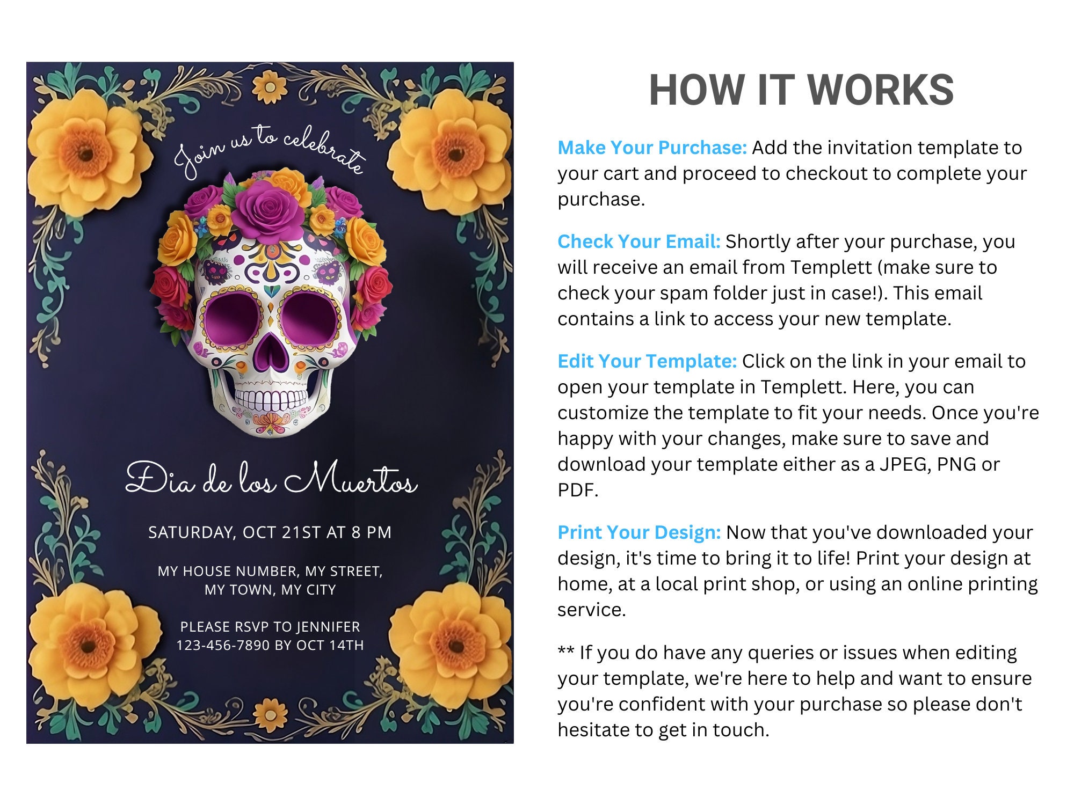Click 'purchase.' ending the first paragraph
Viewport: 1074px width, 805px height.
click(x=601, y=200)
